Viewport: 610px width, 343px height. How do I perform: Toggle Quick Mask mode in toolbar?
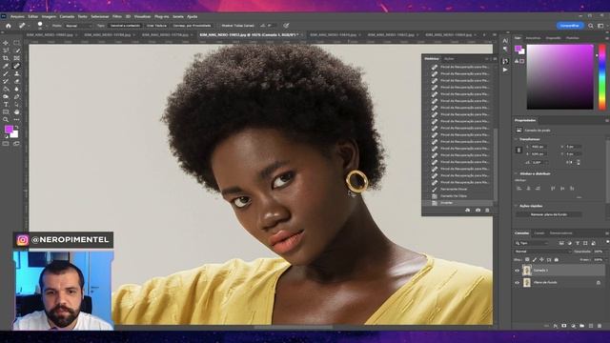point(6,144)
